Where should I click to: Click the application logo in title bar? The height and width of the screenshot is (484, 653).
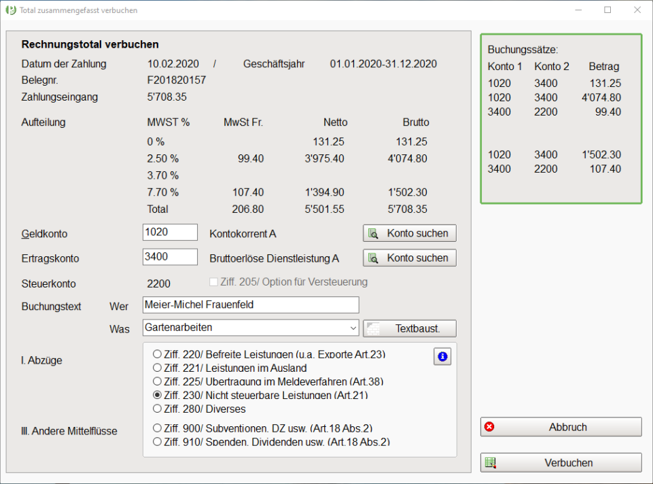click(x=10, y=10)
